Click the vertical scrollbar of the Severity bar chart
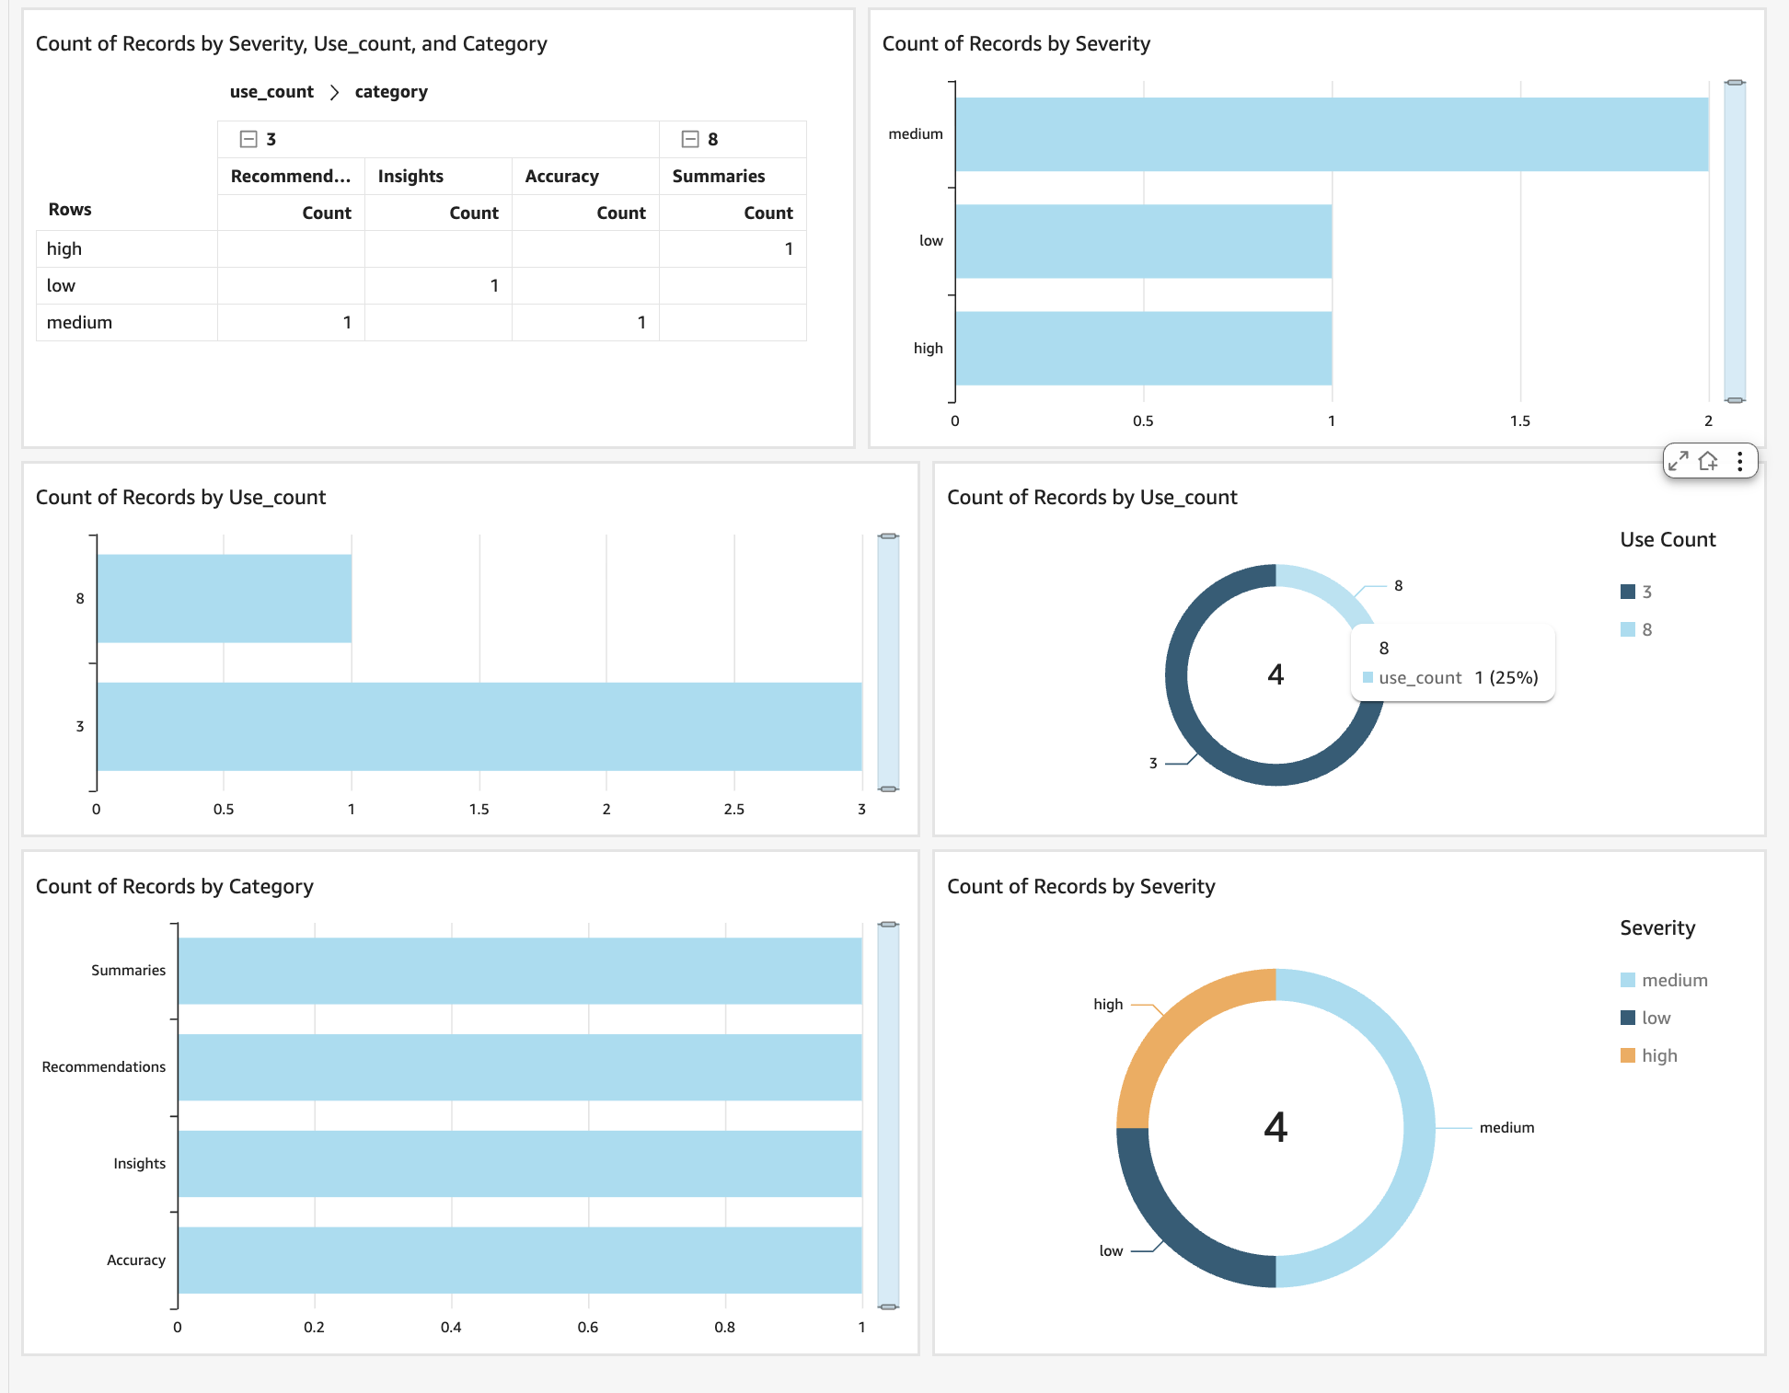Screen dimensions: 1789x1393 [1735, 241]
